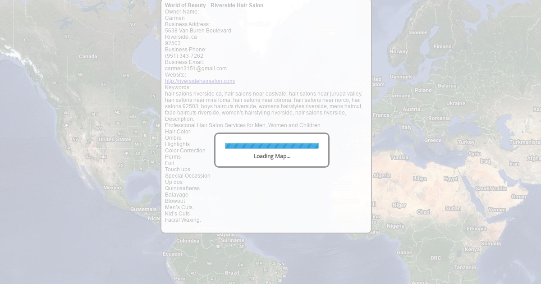Select the 'Men's Cuts' service line

click(x=179, y=207)
